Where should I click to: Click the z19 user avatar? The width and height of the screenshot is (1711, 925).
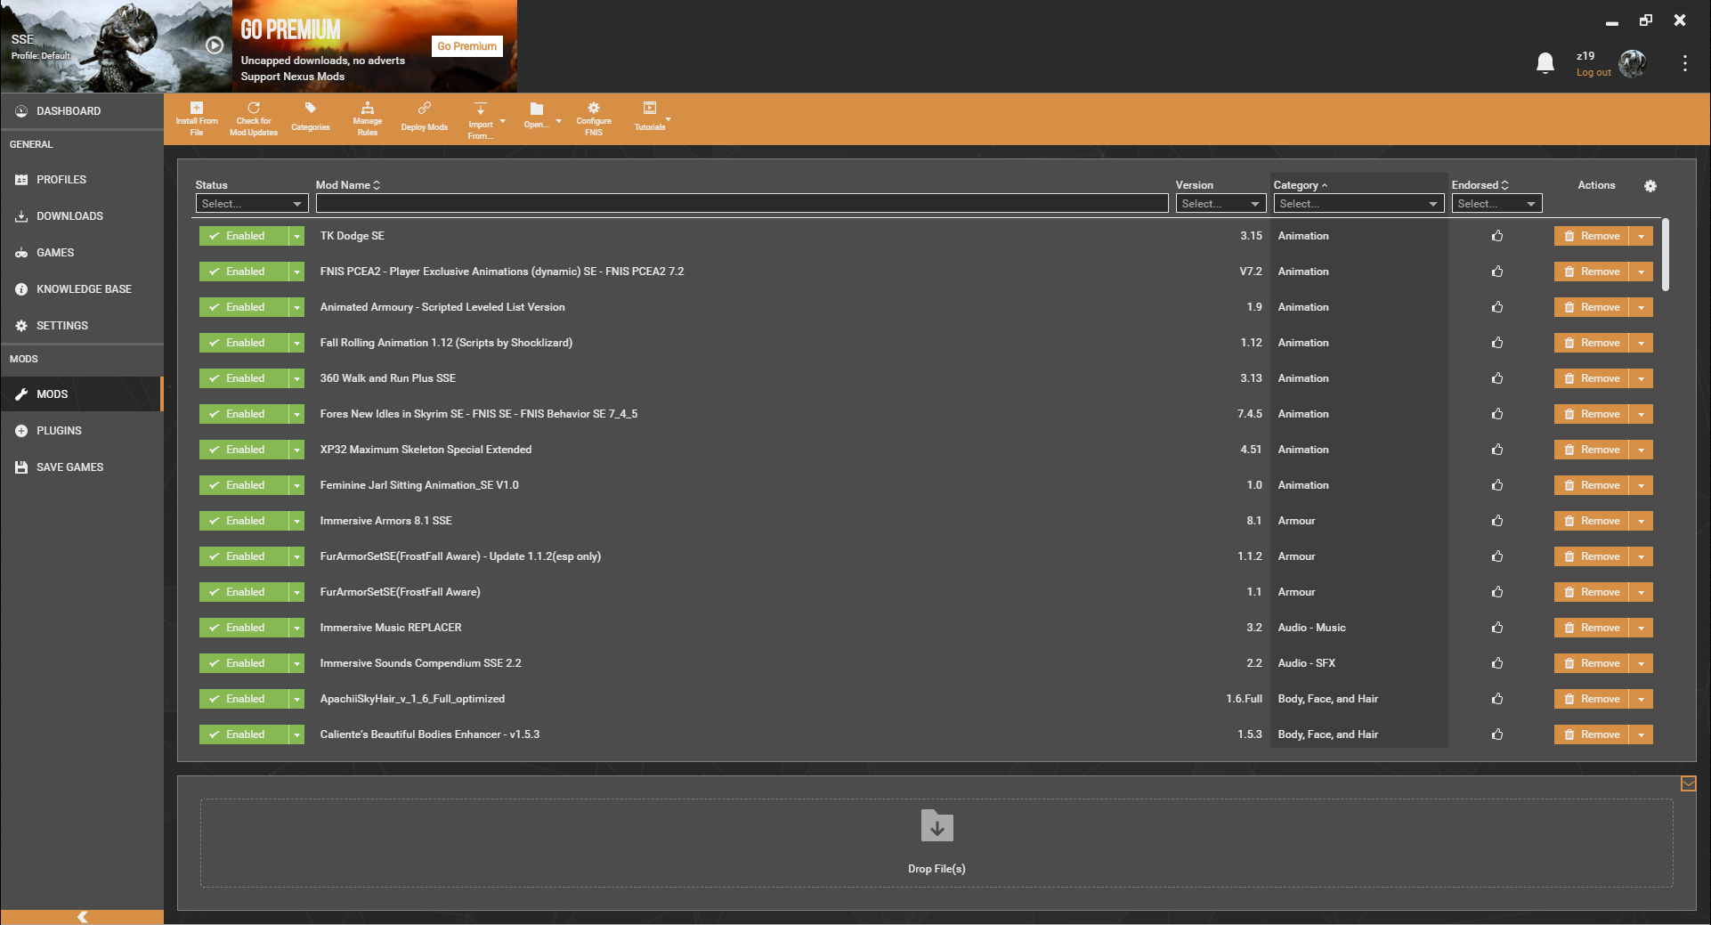[x=1633, y=63]
